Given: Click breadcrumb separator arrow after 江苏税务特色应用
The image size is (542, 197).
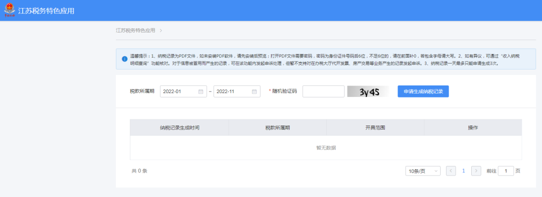Looking at the screenshot, I should tap(161, 30).
